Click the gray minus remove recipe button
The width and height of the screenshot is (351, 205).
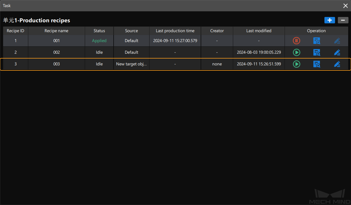tap(343, 20)
